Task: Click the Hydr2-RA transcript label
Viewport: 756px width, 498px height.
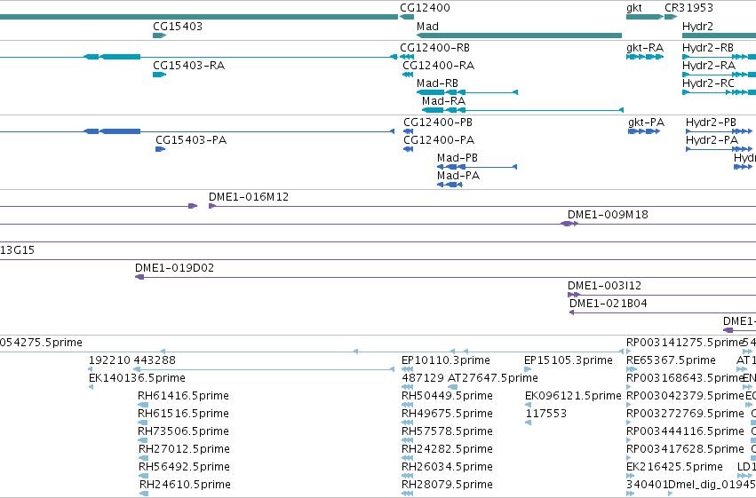Action: [x=709, y=66]
